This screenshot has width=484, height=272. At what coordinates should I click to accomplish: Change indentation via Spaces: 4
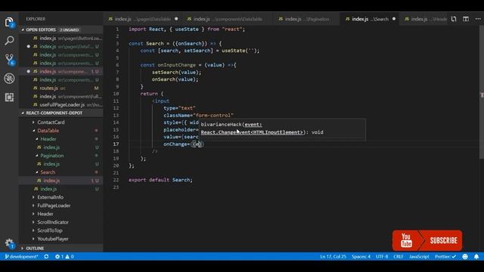pos(361,257)
